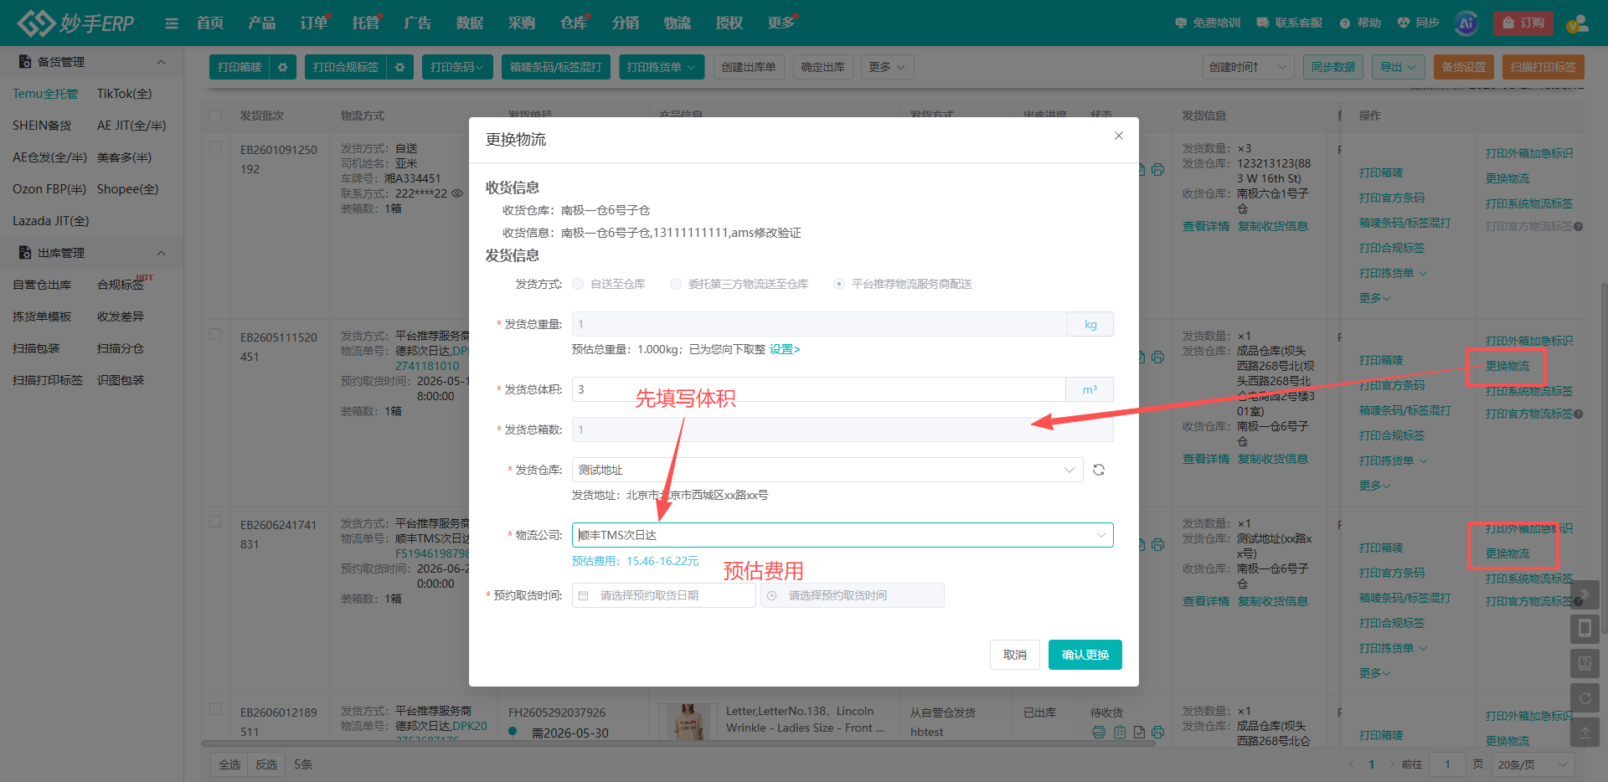Click the floating back-to-top arrow icon
The width and height of the screenshot is (1608, 782).
tap(1585, 732)
